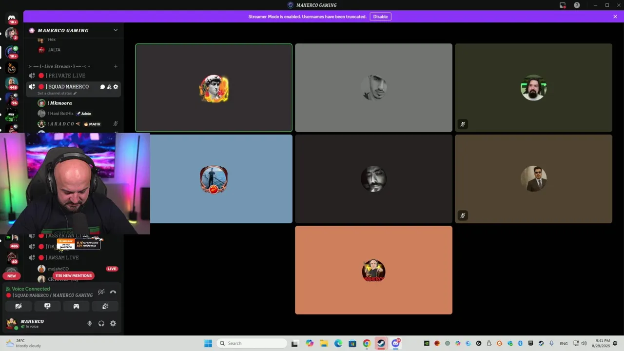Click member JALTA in channel list
Screen dimensions: 624x351
click(54, 50)
